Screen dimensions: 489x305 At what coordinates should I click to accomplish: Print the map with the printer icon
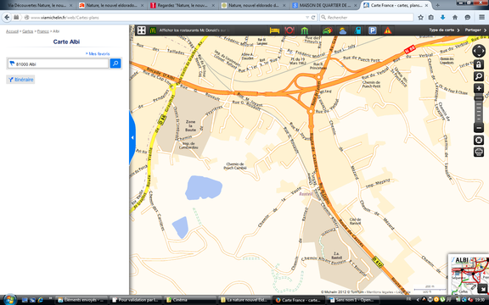(479, 152)
